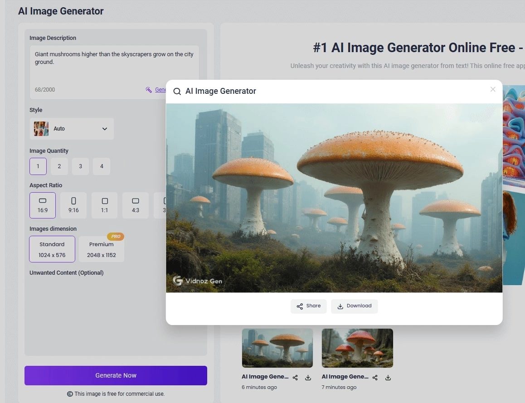
Task: Select the Standard 1024 x 576 dimension
Action: [x=52, y=249]
